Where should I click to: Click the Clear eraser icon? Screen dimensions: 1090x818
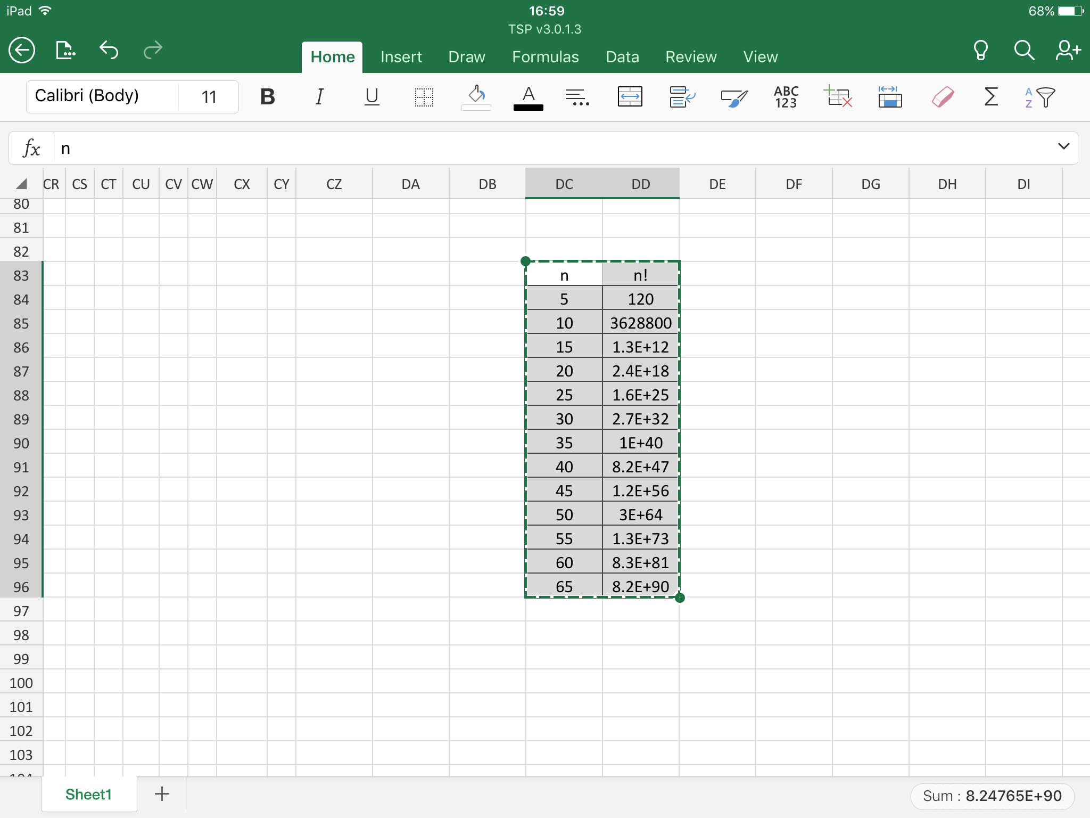point(943,97)
